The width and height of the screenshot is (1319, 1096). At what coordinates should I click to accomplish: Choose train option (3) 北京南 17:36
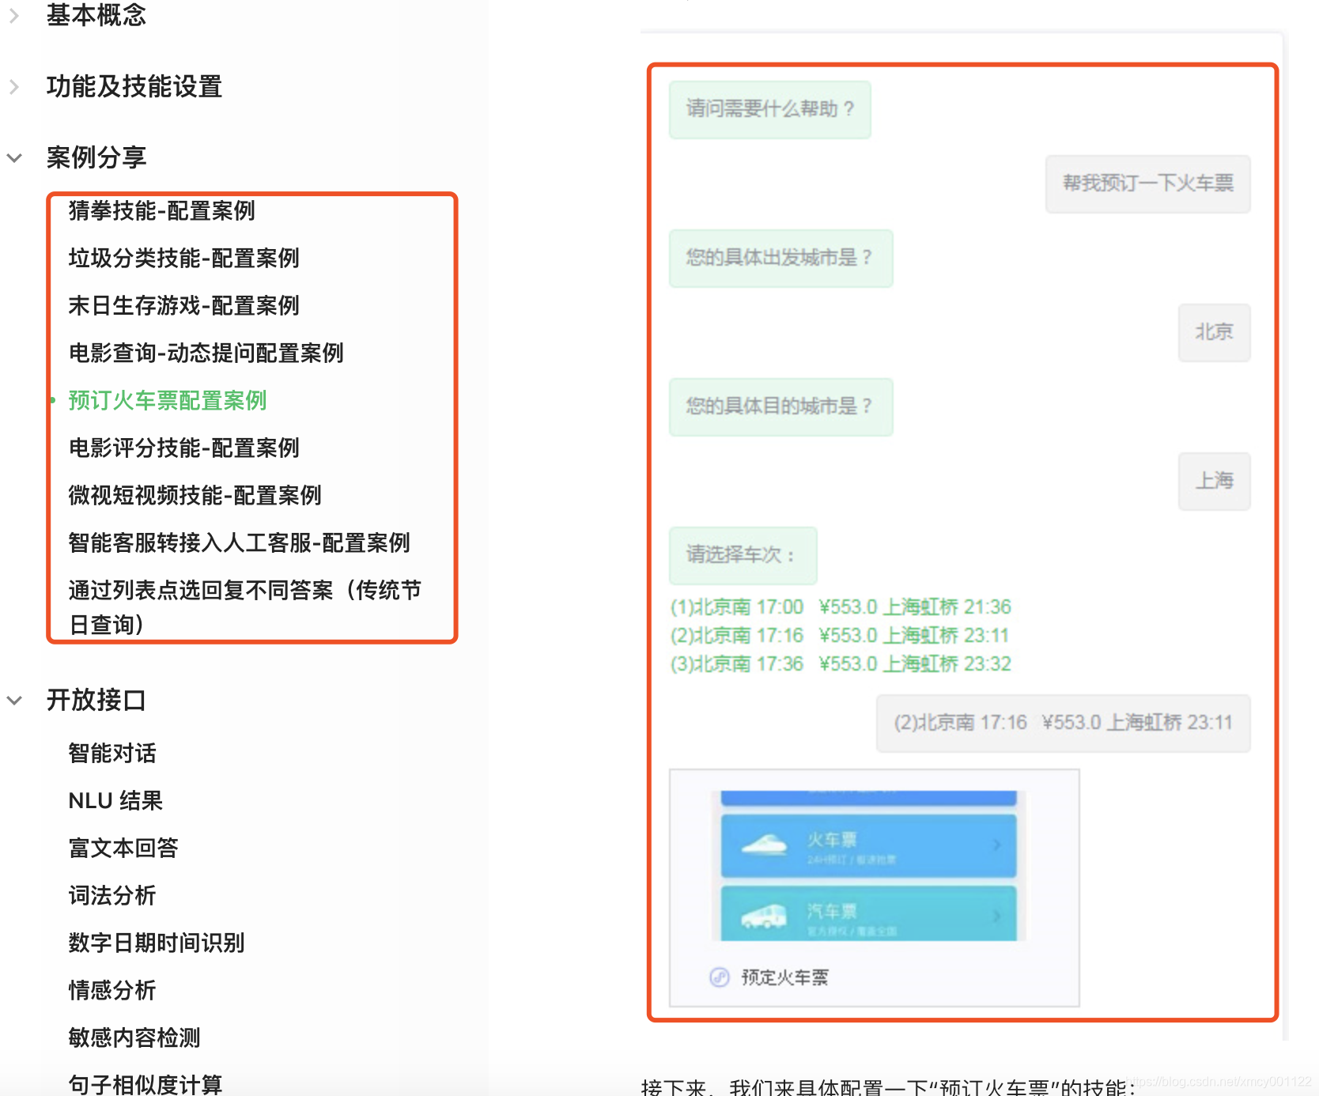point(841,664)
